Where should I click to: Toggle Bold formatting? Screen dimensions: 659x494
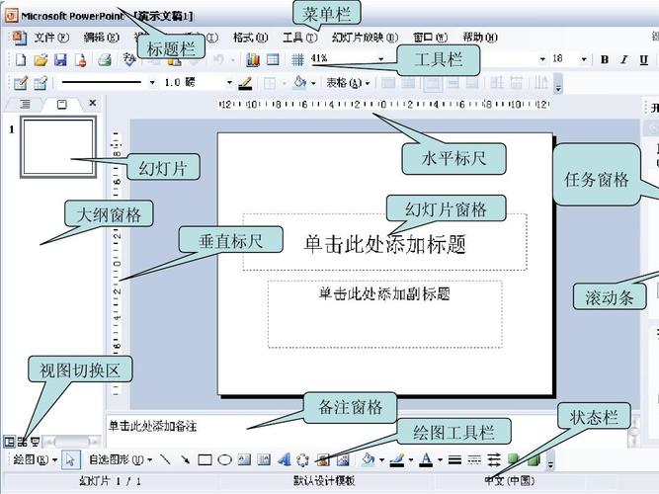click(605, 59)
